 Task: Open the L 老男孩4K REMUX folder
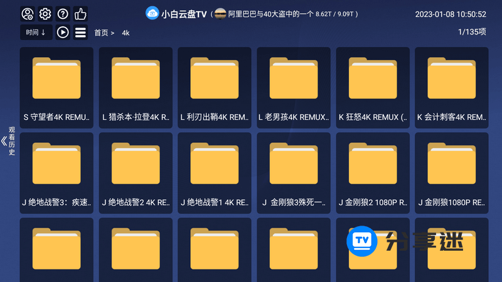coord(294,88)
